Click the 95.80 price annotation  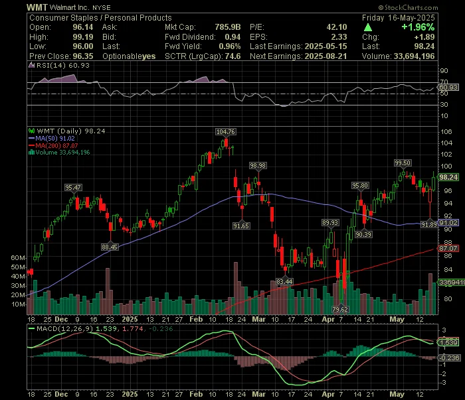click(x=360, y=186)
